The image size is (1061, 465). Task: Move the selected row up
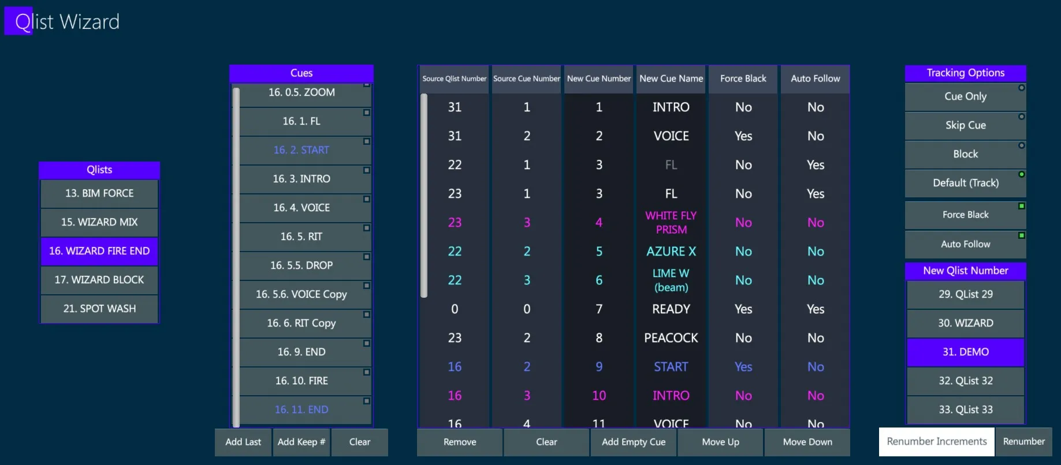pyautogui.click(x=720, y=442)
